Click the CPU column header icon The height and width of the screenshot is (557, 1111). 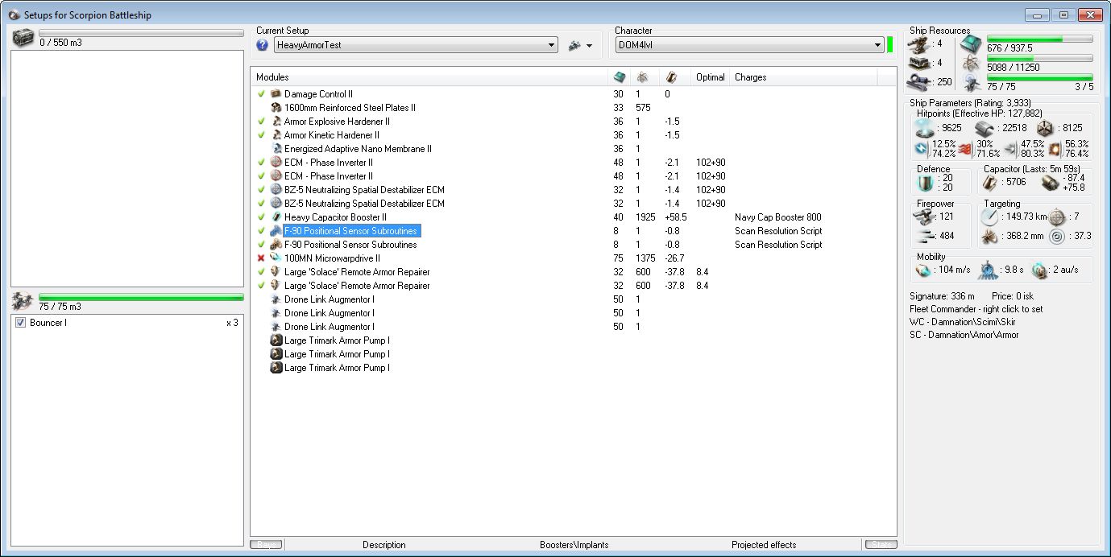(x=619, y=77)
